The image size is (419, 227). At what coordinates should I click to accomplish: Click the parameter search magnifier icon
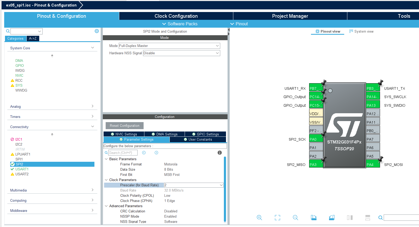(106, 153)
